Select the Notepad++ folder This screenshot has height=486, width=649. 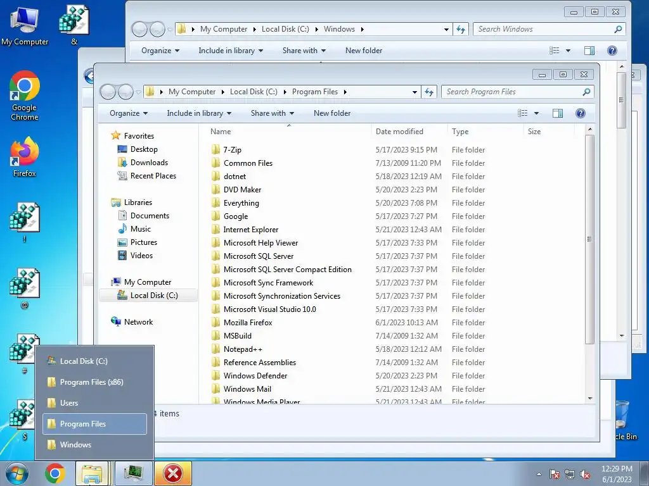coord(243,349)
